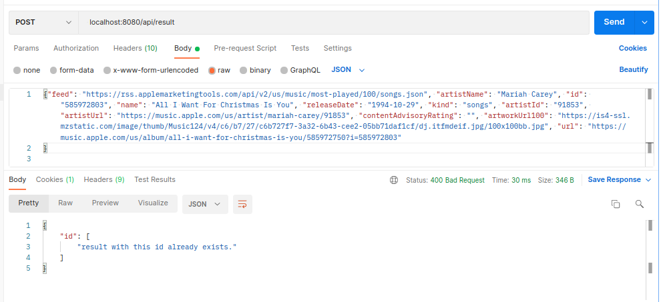Click the request URL field

coord(334,22)
